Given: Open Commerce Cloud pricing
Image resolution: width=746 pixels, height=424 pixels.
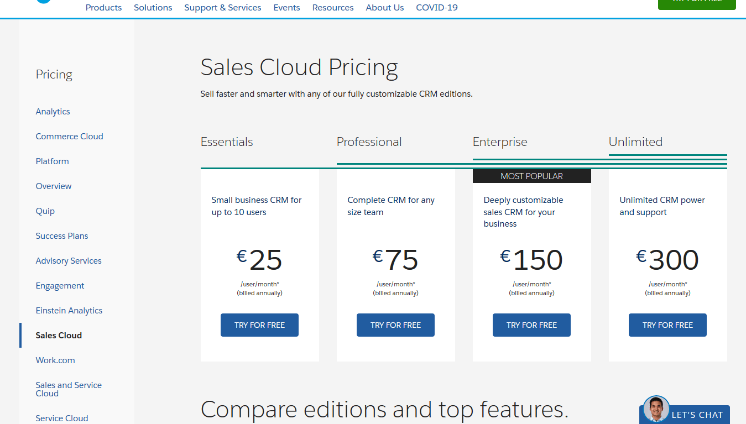Looking at the screenshot, I should tap(69, 136).
